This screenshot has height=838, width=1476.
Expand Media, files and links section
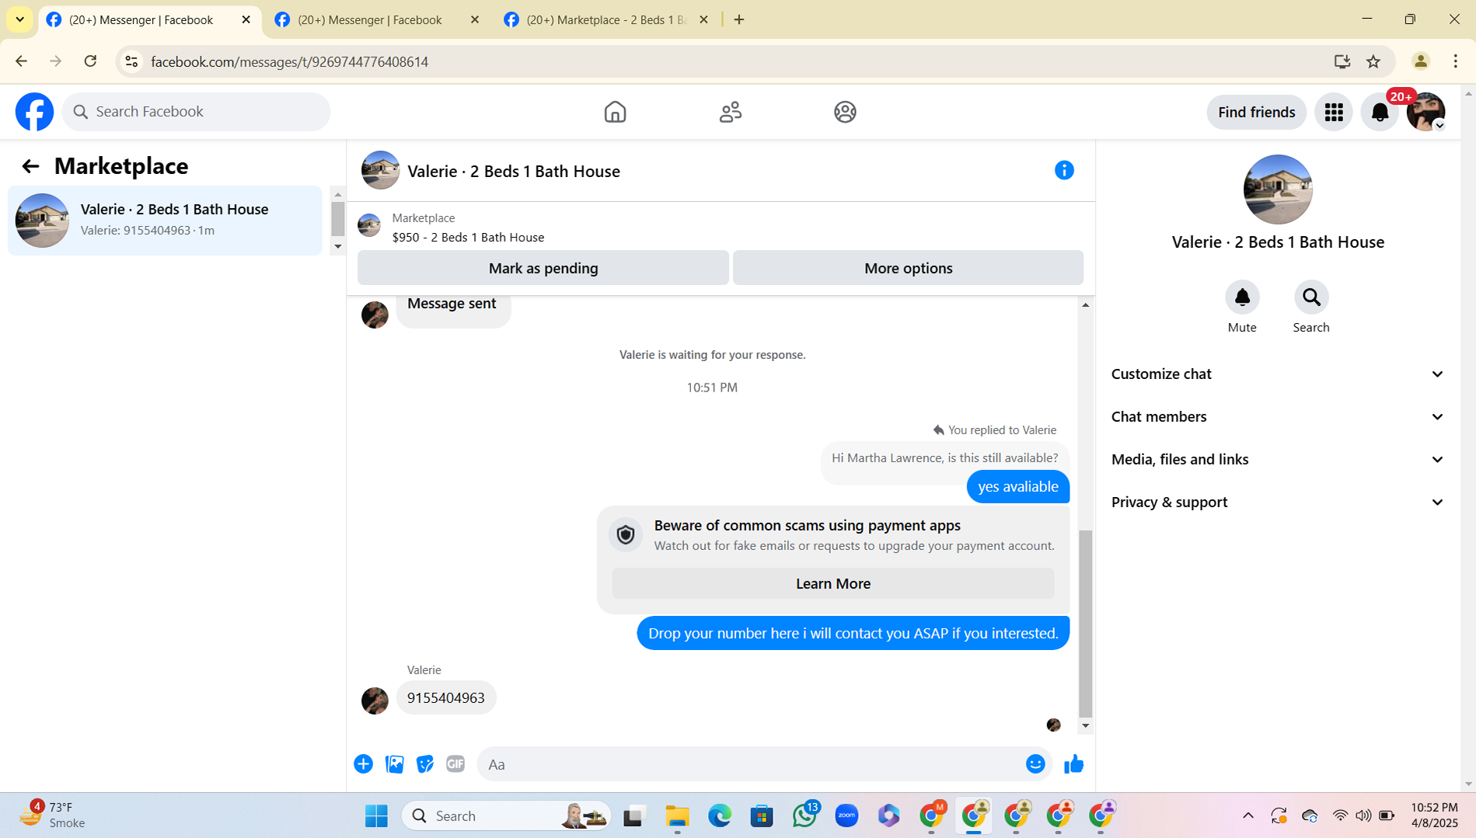pos(1277,459)
